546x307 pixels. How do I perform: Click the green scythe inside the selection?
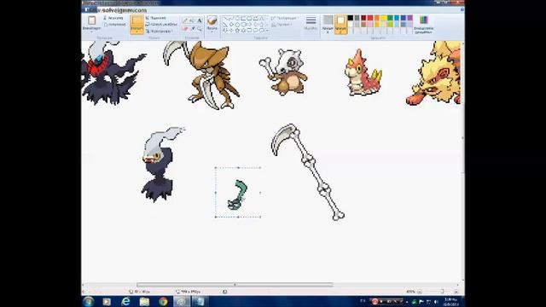(237, 195)
